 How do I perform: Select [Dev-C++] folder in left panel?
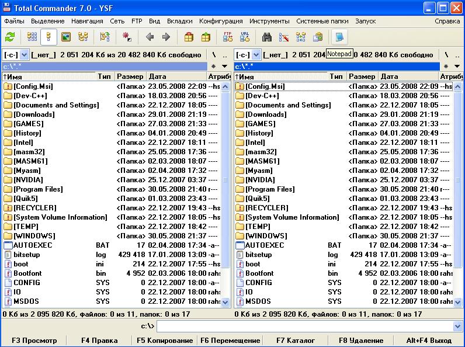(112, 96)
